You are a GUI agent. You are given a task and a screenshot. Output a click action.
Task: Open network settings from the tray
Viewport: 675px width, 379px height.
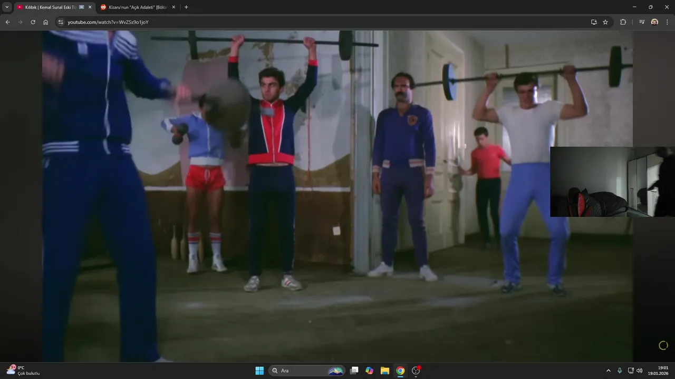[631, 371]
